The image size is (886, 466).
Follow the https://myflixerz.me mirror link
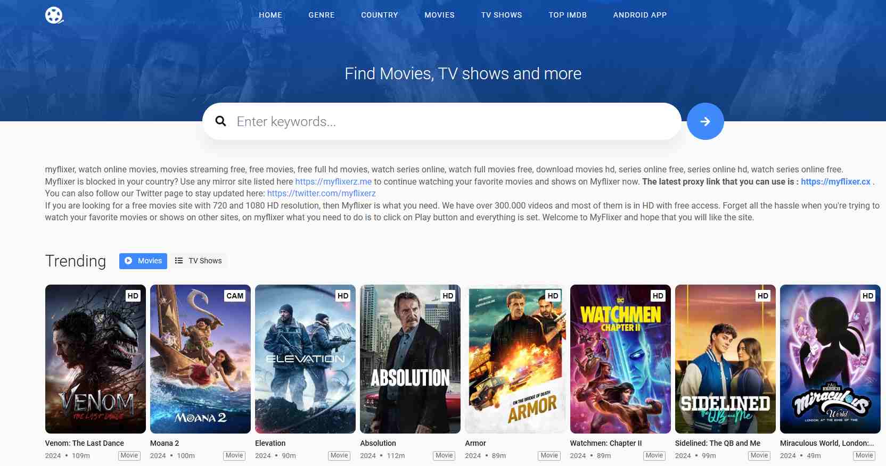(x=333, y=181)
